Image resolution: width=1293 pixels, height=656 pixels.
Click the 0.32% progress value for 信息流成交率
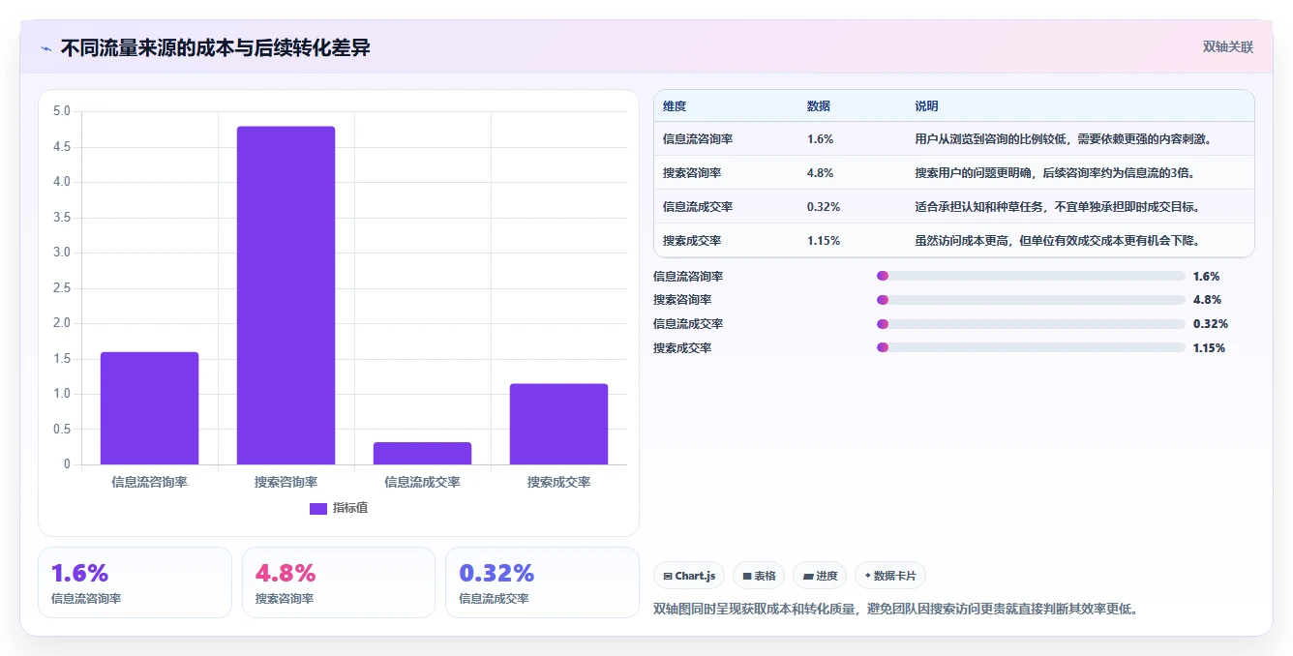tap(1210, 324)
